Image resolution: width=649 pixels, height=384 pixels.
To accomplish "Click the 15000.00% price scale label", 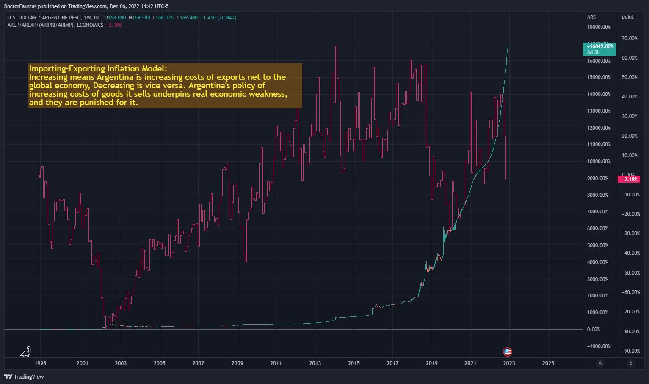I will (x=599, y=77).
